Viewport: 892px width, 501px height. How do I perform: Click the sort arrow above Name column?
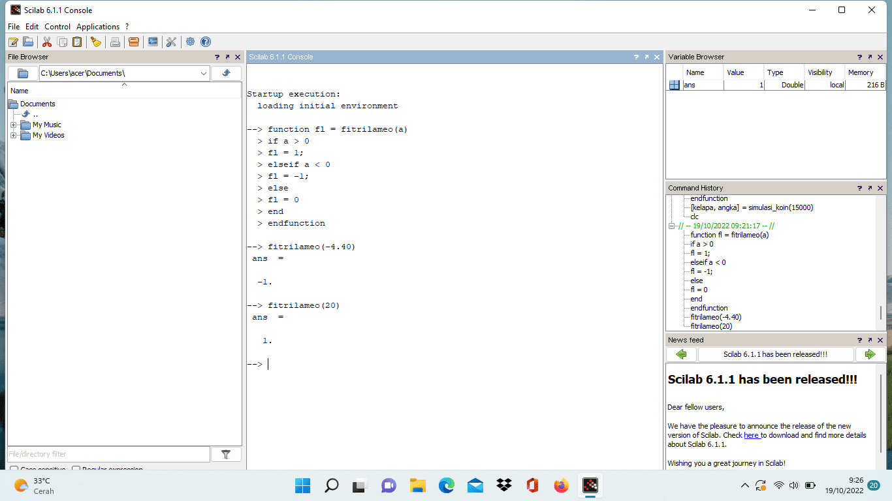click(124, 85)
